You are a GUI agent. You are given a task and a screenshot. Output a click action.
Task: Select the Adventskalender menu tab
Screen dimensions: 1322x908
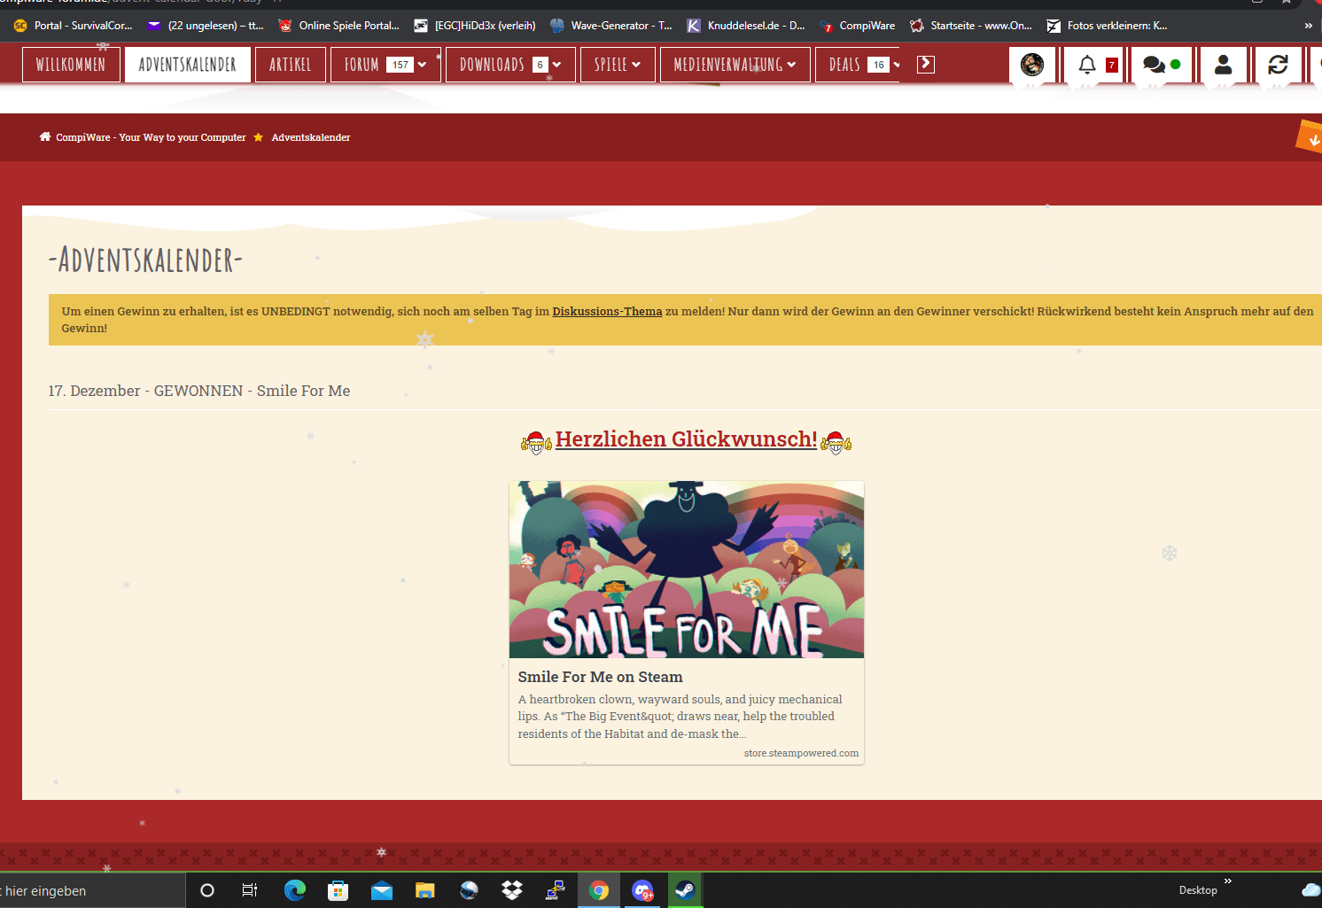tap(188, 65)
